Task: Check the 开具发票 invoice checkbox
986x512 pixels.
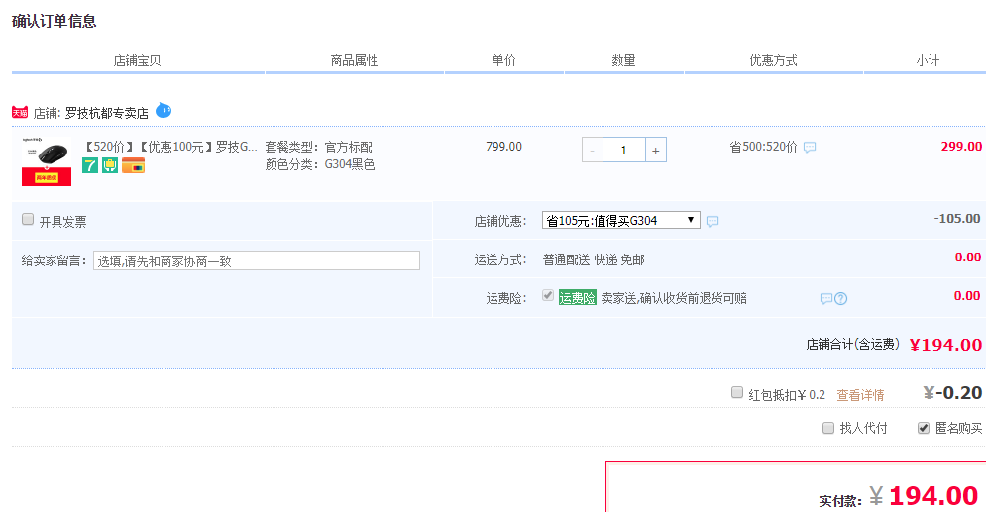Action: tap(28, 219)
